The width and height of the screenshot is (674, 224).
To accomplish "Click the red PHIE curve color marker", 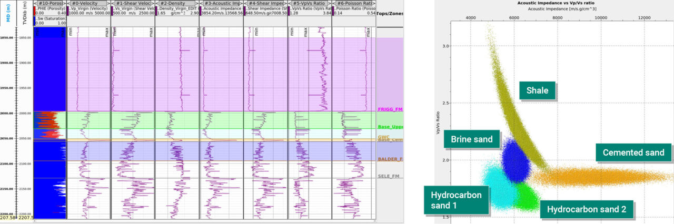I will [x=34, y=11].
